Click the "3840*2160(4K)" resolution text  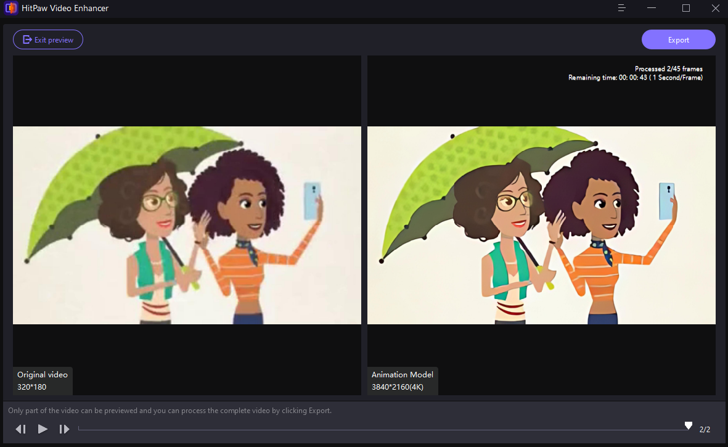(x=398, y=387)
